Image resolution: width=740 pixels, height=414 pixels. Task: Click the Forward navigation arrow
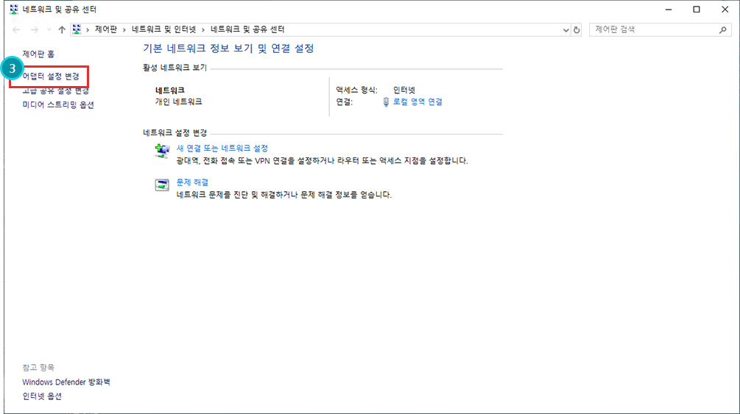[x=34, y=29]
